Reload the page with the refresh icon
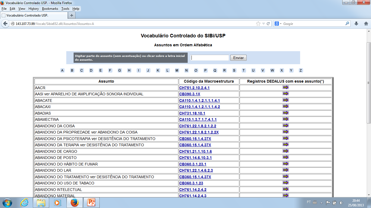 [x=268, y=24]
